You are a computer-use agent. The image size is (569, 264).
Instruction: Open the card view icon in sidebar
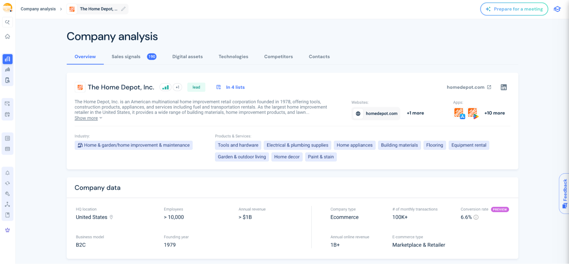point(7,149)
